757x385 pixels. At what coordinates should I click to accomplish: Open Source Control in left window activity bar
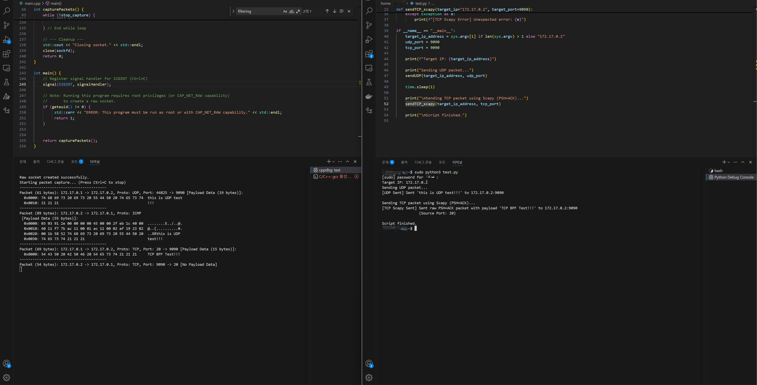[7, 25]
